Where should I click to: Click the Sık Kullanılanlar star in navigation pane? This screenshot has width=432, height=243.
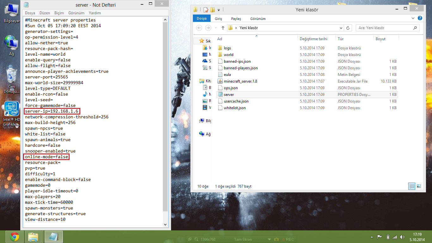point(201,41)
